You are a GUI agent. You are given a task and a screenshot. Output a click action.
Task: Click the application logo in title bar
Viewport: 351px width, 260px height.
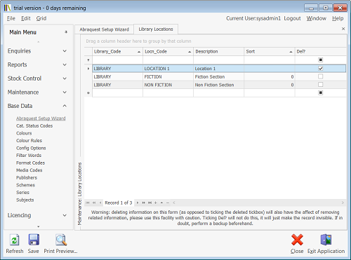(7, 8)
